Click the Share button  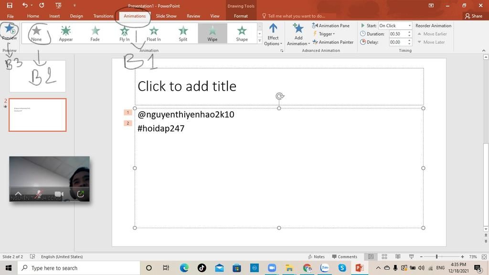click(x=474, y=16)
